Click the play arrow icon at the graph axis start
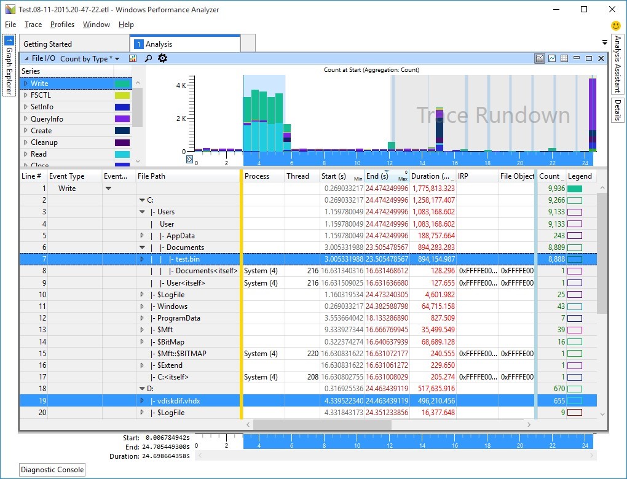The image size is (627, 479). coord(189,160)
